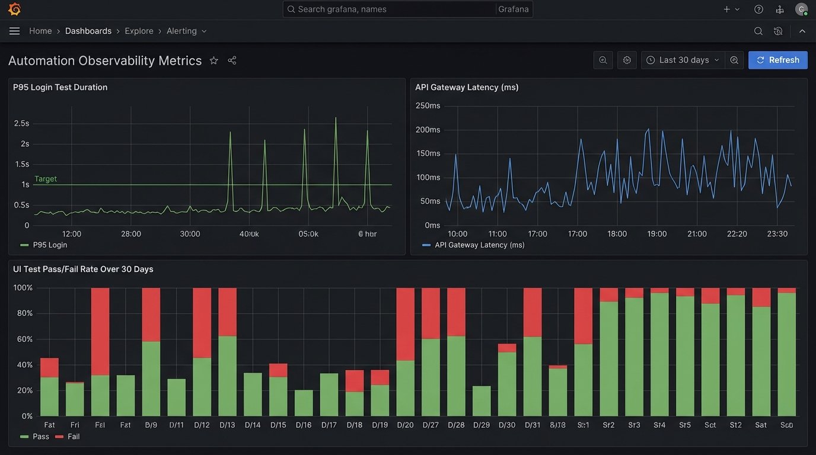Image resolution: width=816 pixels, height=455 pixels.
Task: Click the magnifier icon left of settings gear
Action: tap(603, 60)
